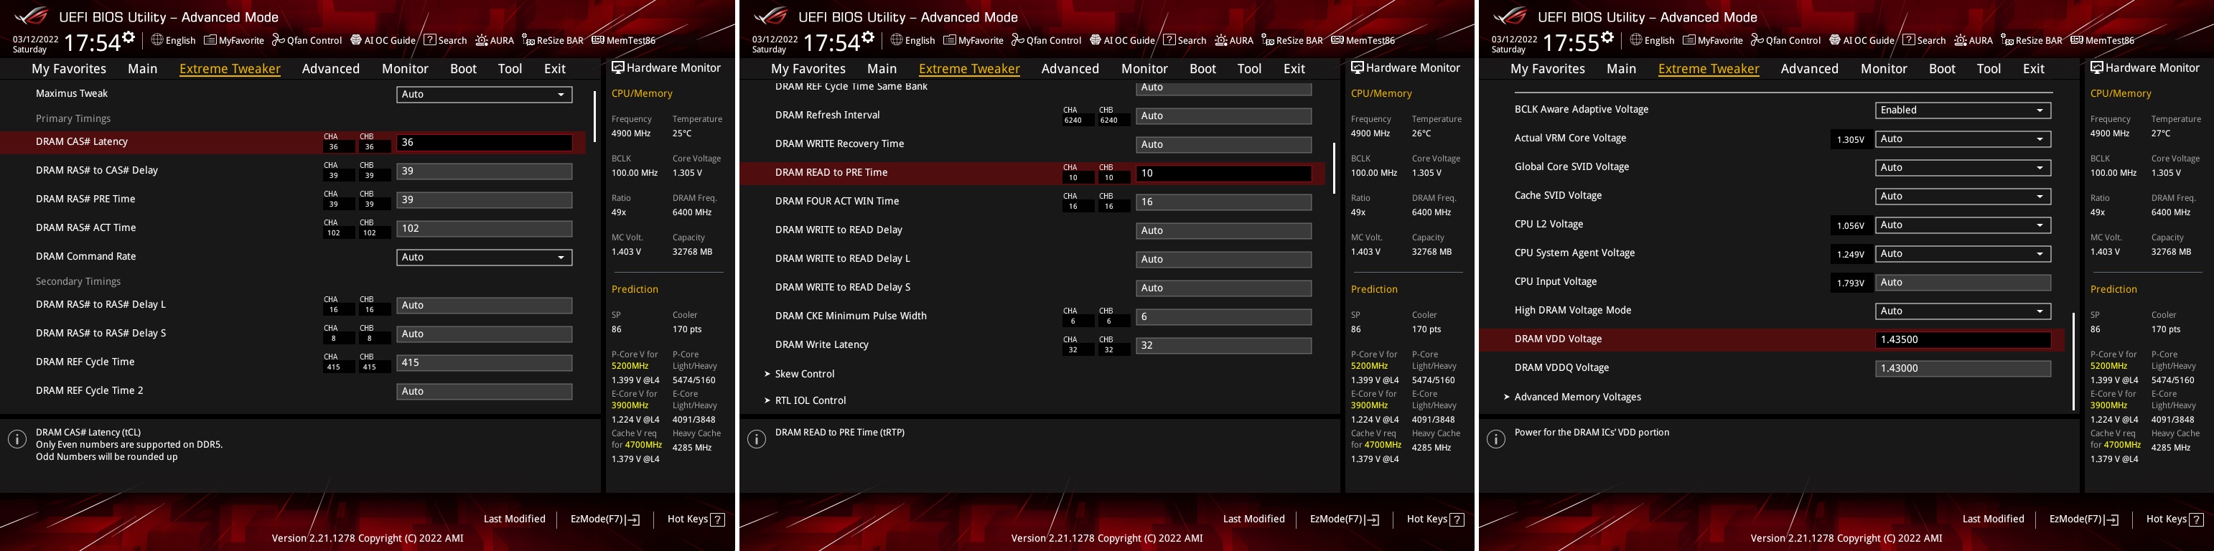This screenshot has height=551, width=2214.
Task: Click the DRAM VDD Voltage field
Action: (x=1962, y=339)
